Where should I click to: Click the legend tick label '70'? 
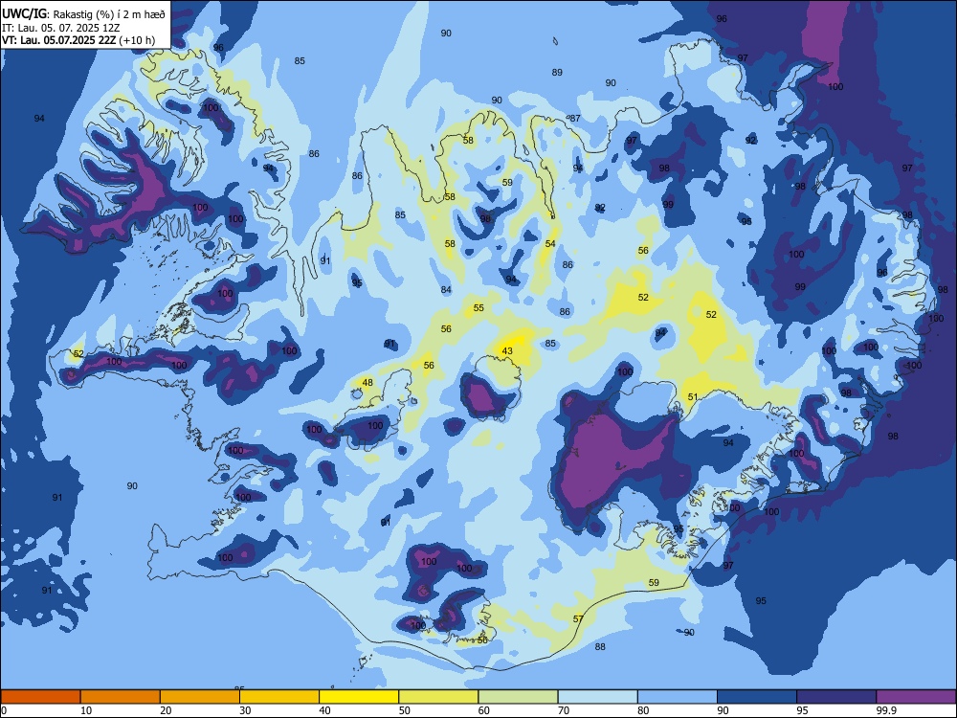point(564,710)
